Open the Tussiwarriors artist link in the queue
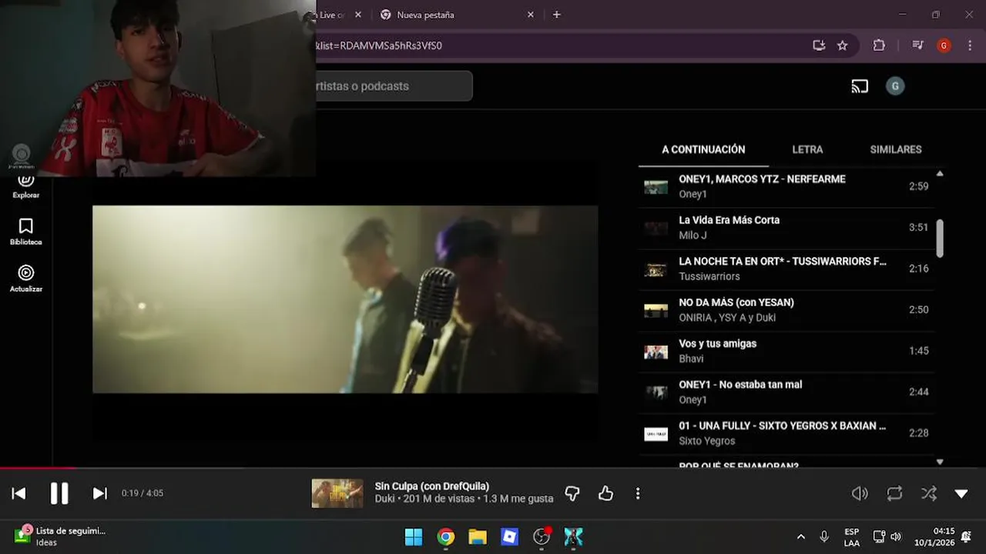Screen dimensions: 986x554 click(709, 276)
